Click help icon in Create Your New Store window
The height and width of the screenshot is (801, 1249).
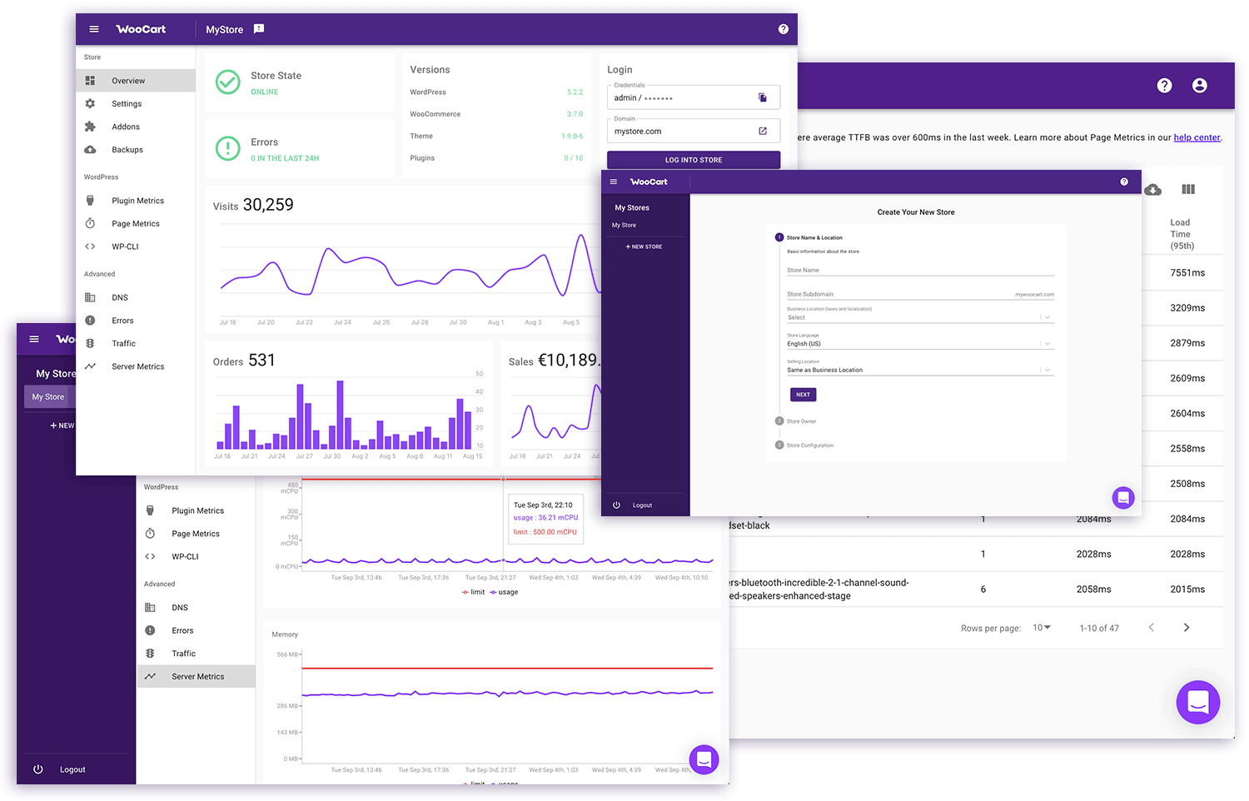(1124, 182)
